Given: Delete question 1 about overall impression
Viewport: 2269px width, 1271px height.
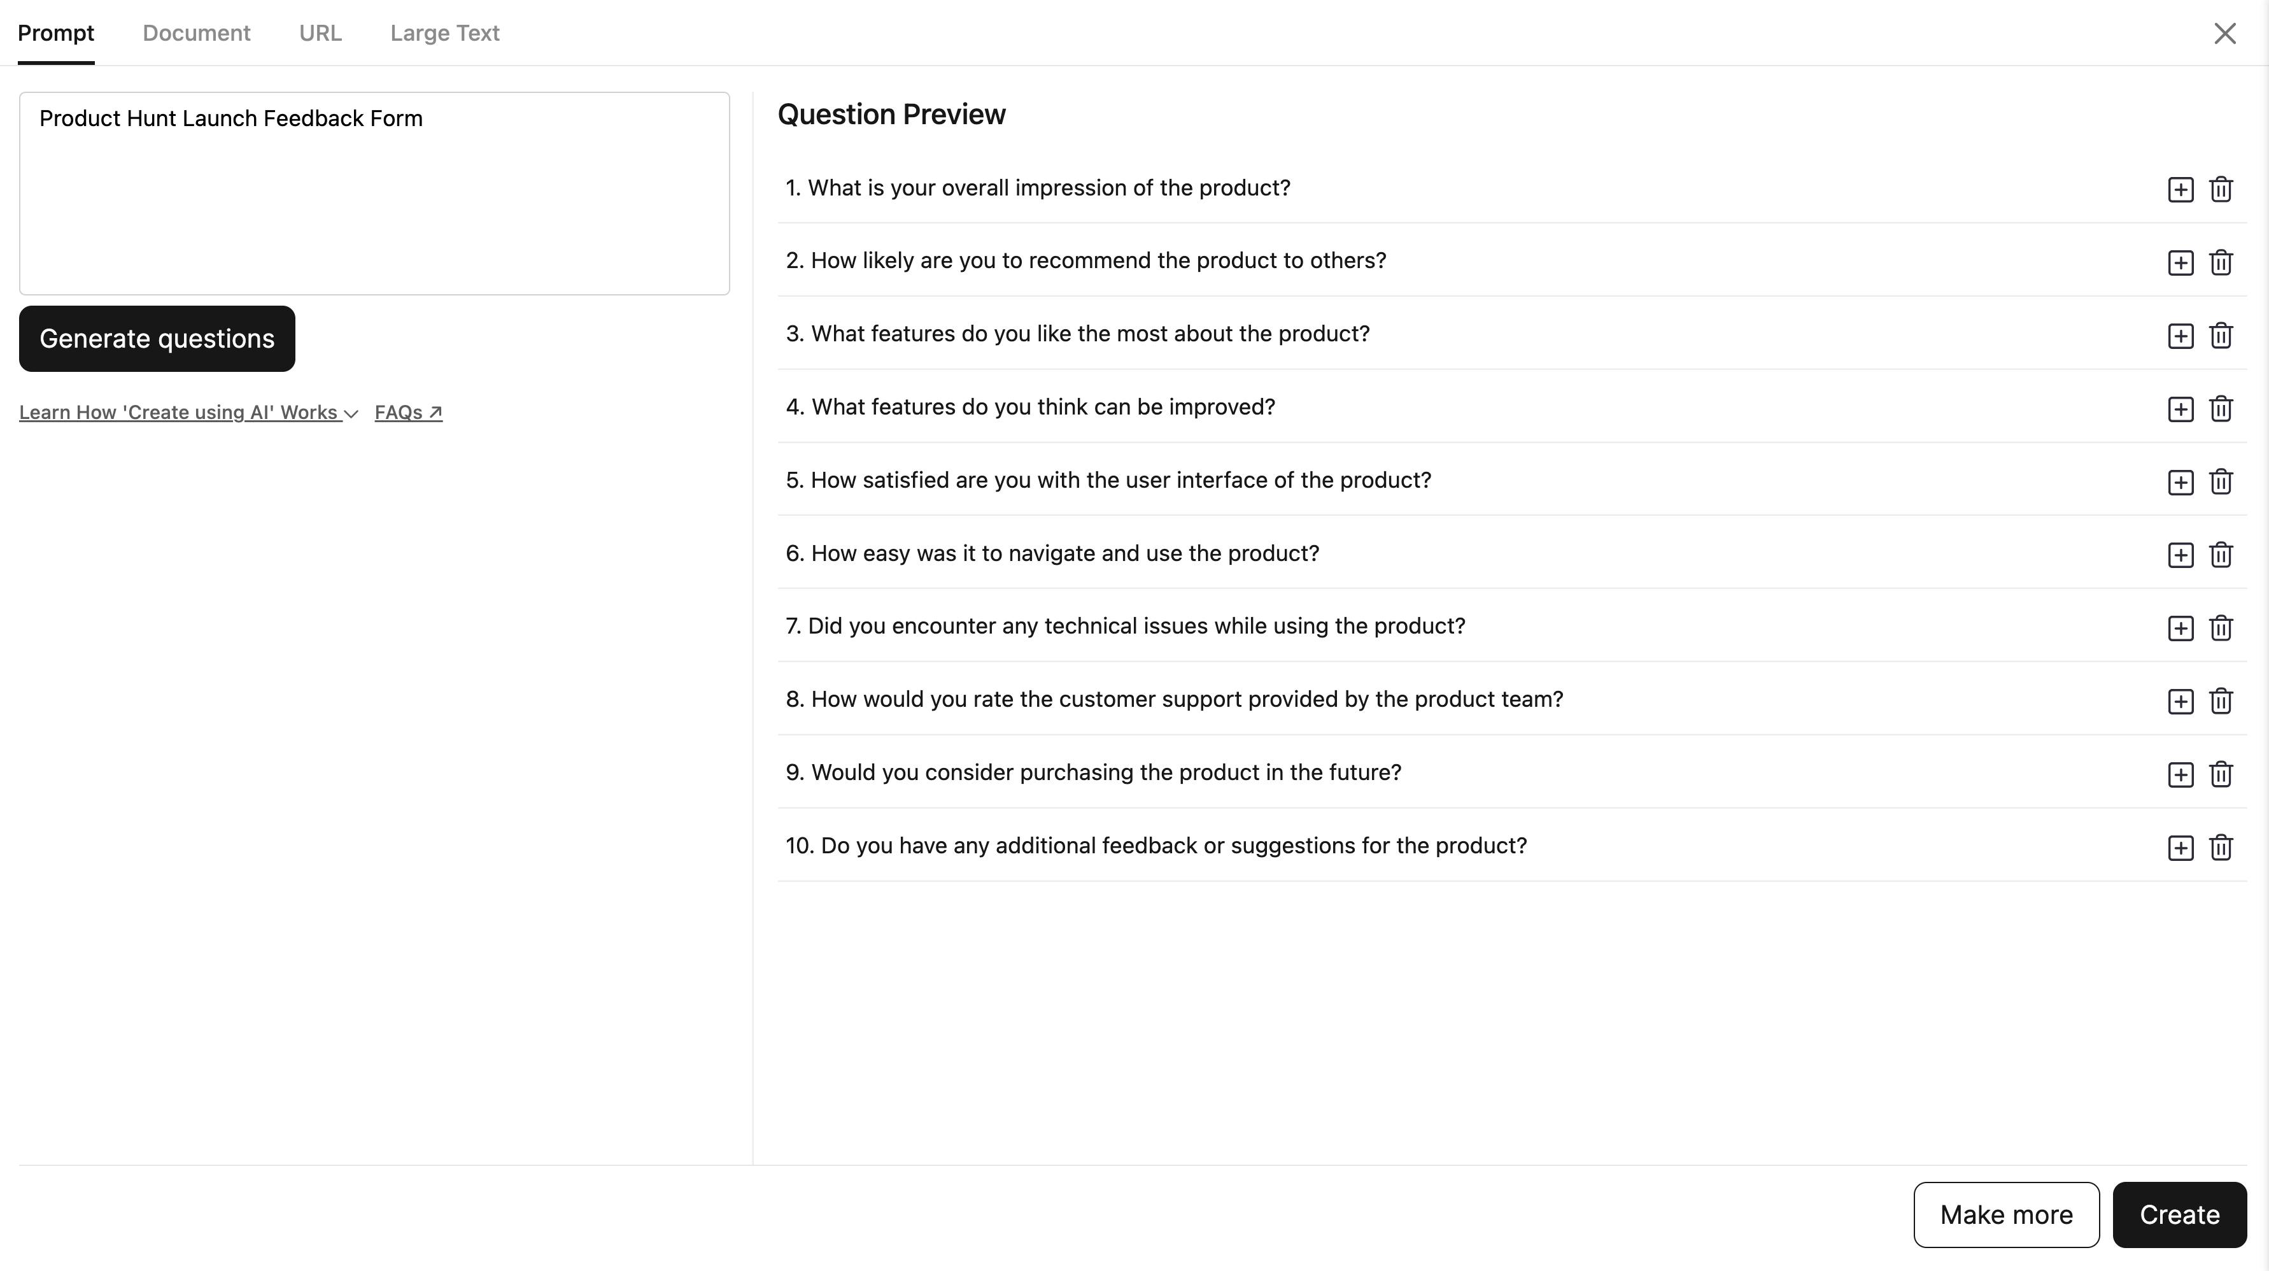Looking at the screenshot, I should (2221, 189).
